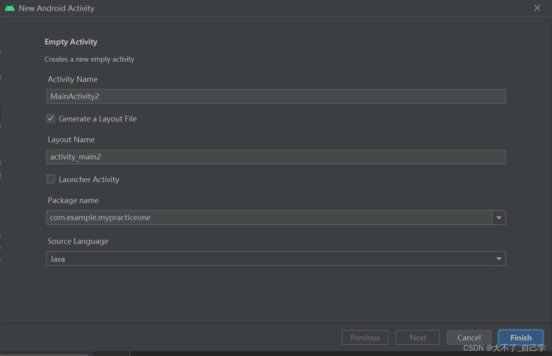Click the Layout Name field showing activity_main2
Image resolution: width=552 pixels, height=356 pixels.
[276, 157]
